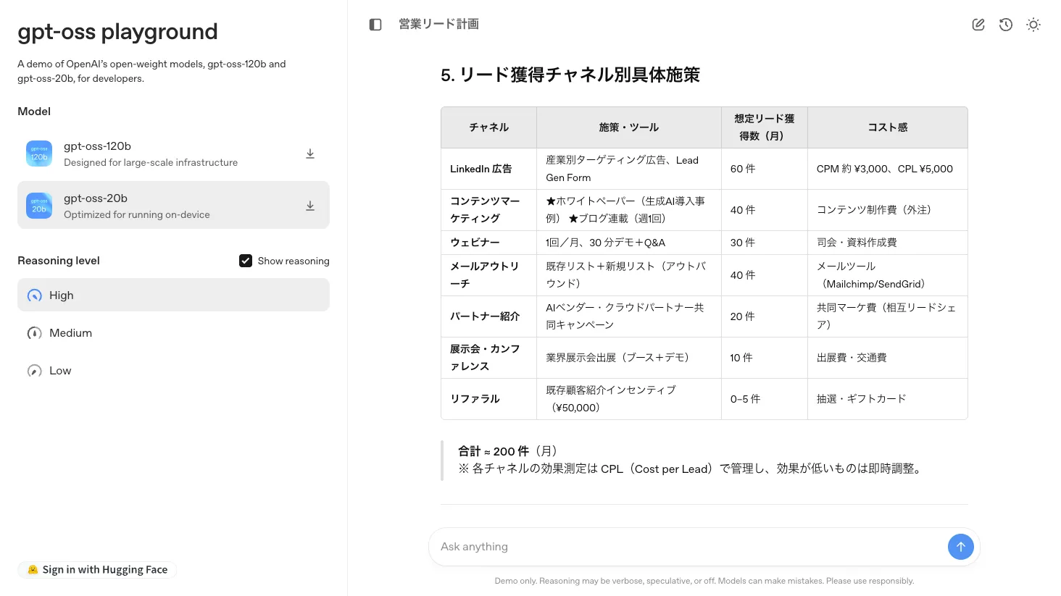Click the Mailchimp/SendGrid cost cell
This screenshot has width=1061, height=596.
coord(888,275)
